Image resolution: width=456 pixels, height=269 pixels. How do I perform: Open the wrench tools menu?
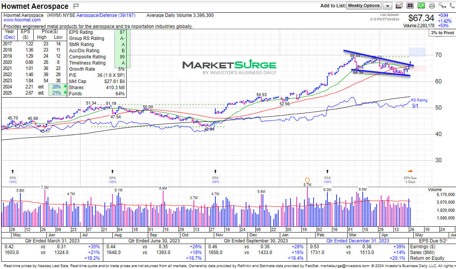pos(442,5)
